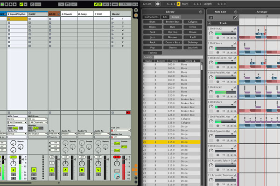Click the Loop switch in Ableton toolbar

[x=68, y=4]
